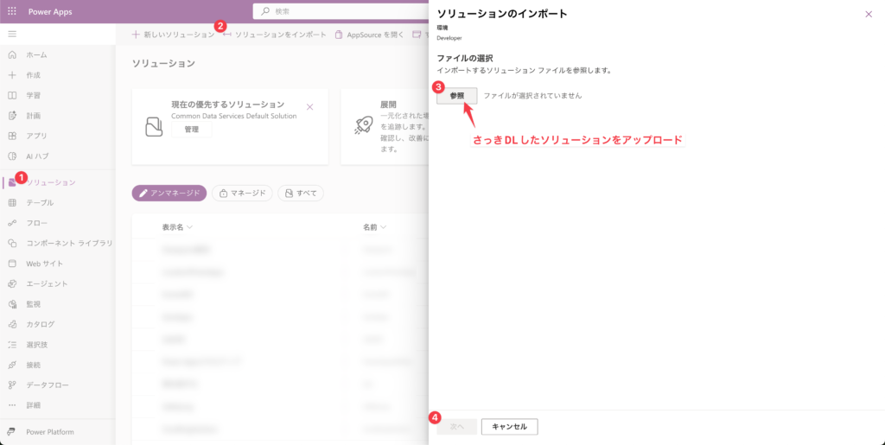Collapse the left navigation hamburger menu
The width and height of the screenshot is (885, 445).
pos(12,34)
